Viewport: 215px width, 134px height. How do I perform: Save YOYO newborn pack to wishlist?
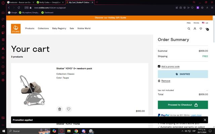coord(69,109)
